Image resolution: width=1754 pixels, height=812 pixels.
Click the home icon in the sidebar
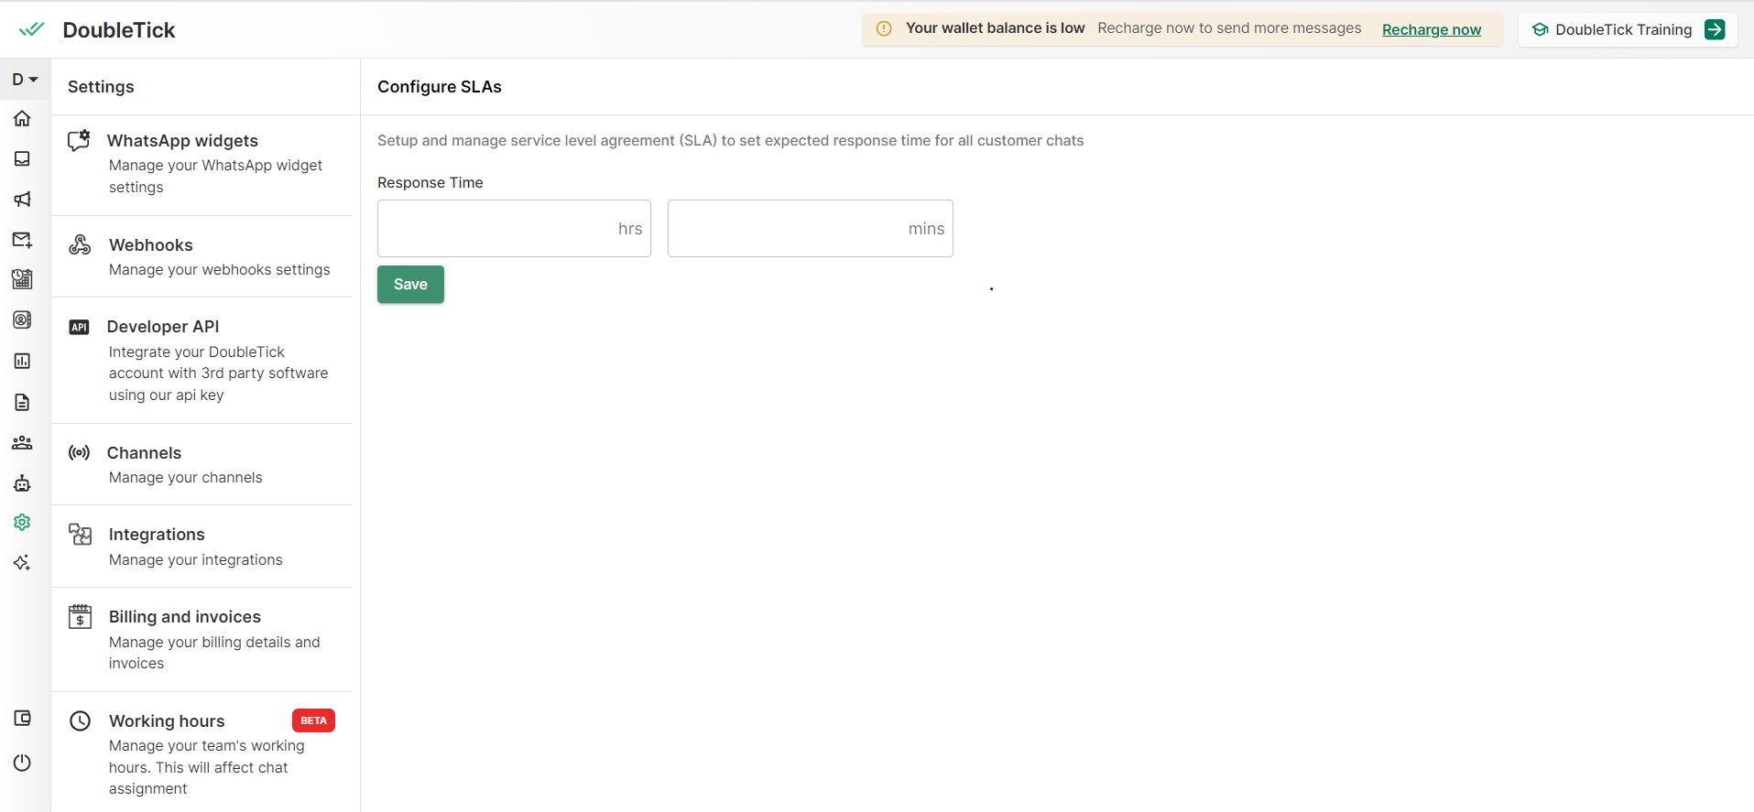click(x=22, y=118)
